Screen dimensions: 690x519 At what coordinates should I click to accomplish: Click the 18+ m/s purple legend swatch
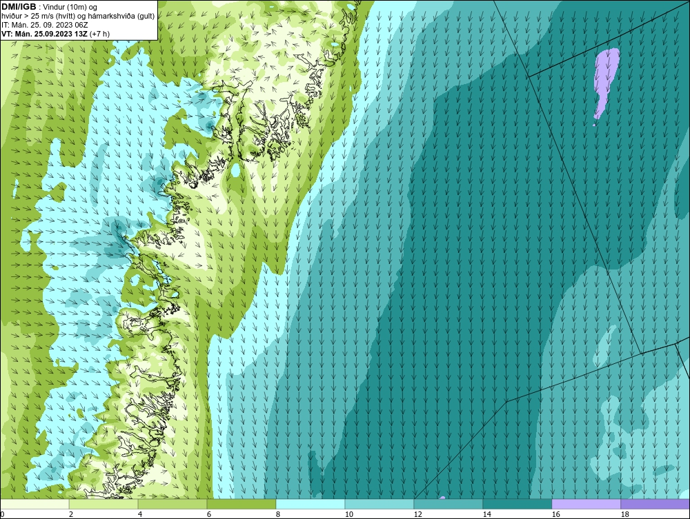pyautogui.click(x=655, y=504)
